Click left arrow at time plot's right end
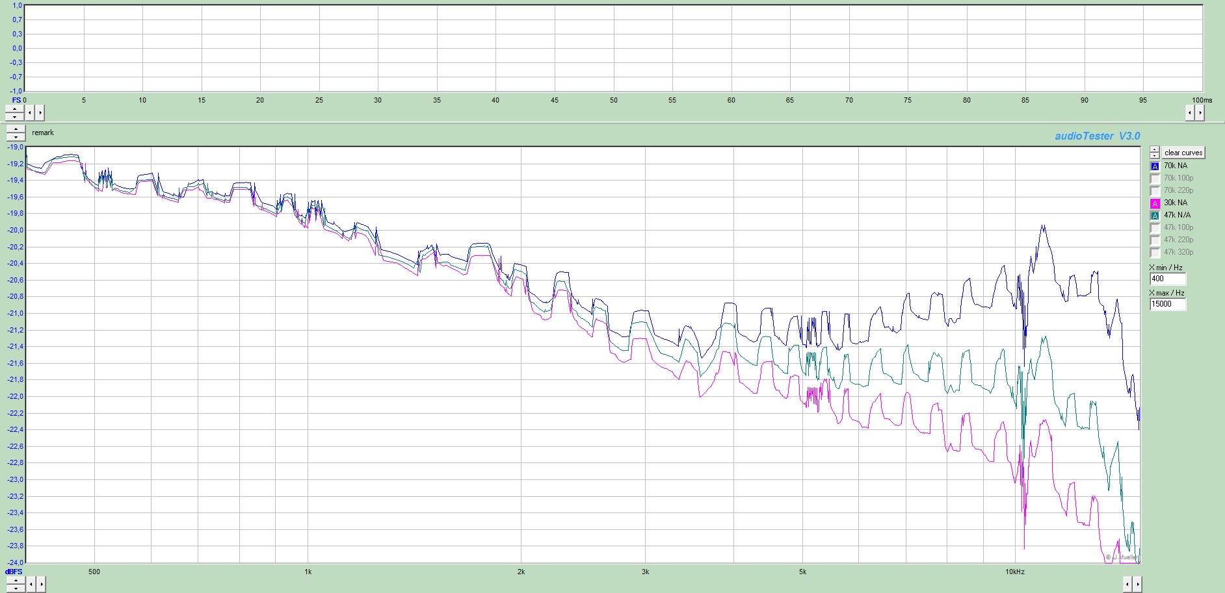1225x593 pixels. pyautogui.click(x=1190, y=113)
